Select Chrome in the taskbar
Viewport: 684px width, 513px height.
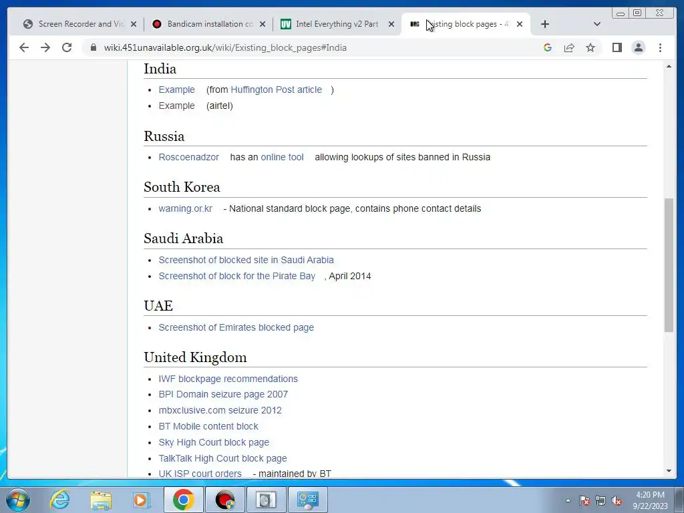[183, 500]
